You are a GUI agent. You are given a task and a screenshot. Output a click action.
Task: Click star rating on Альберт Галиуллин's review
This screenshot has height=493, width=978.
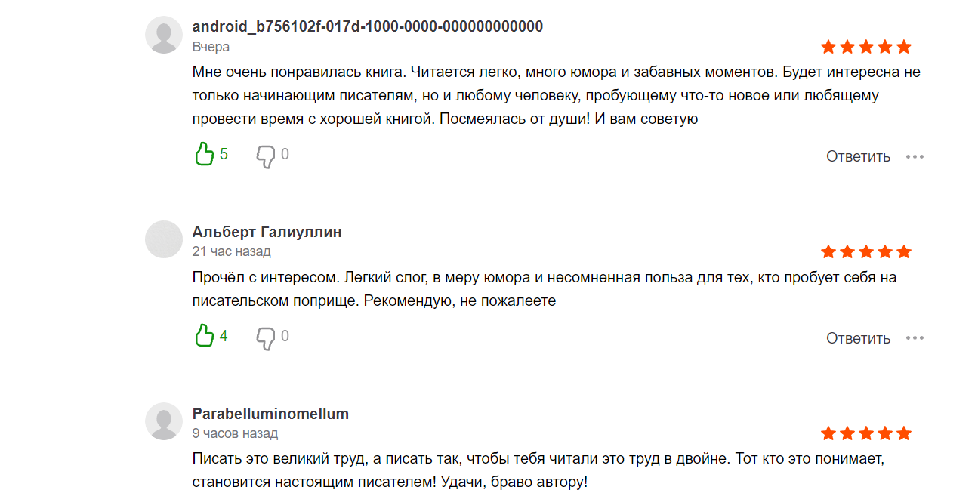click(x=865, y=251)
